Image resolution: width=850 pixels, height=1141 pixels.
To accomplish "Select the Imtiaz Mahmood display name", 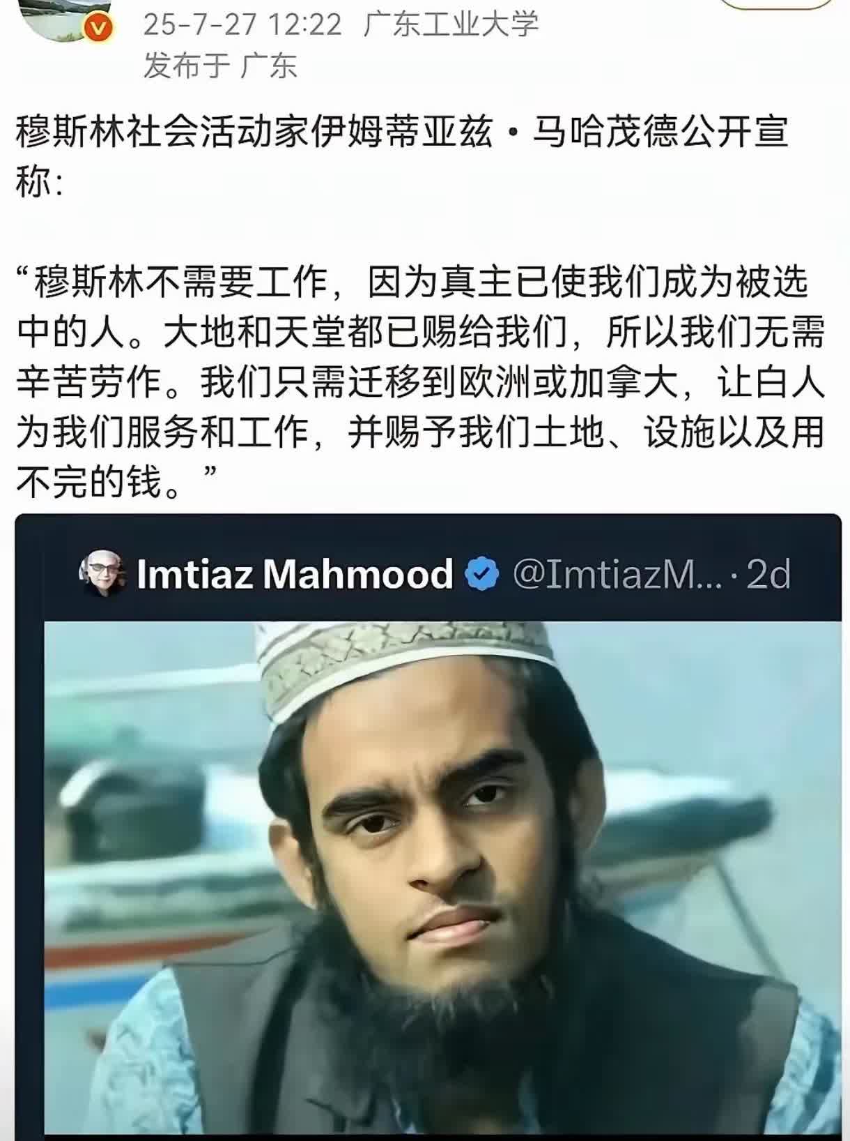I will (x=295, y=574).
